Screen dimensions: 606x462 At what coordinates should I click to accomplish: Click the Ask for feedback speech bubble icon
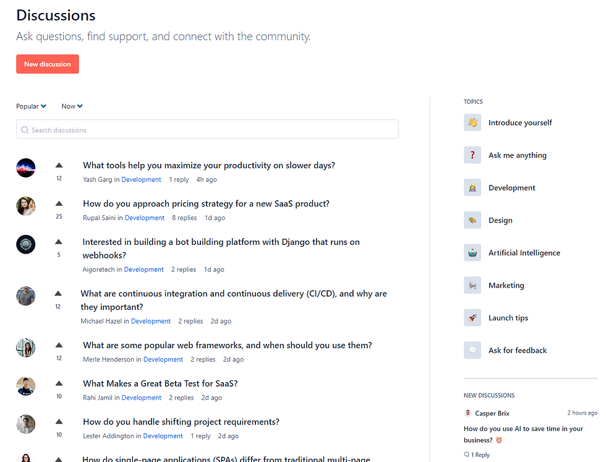tap(472, 350)
